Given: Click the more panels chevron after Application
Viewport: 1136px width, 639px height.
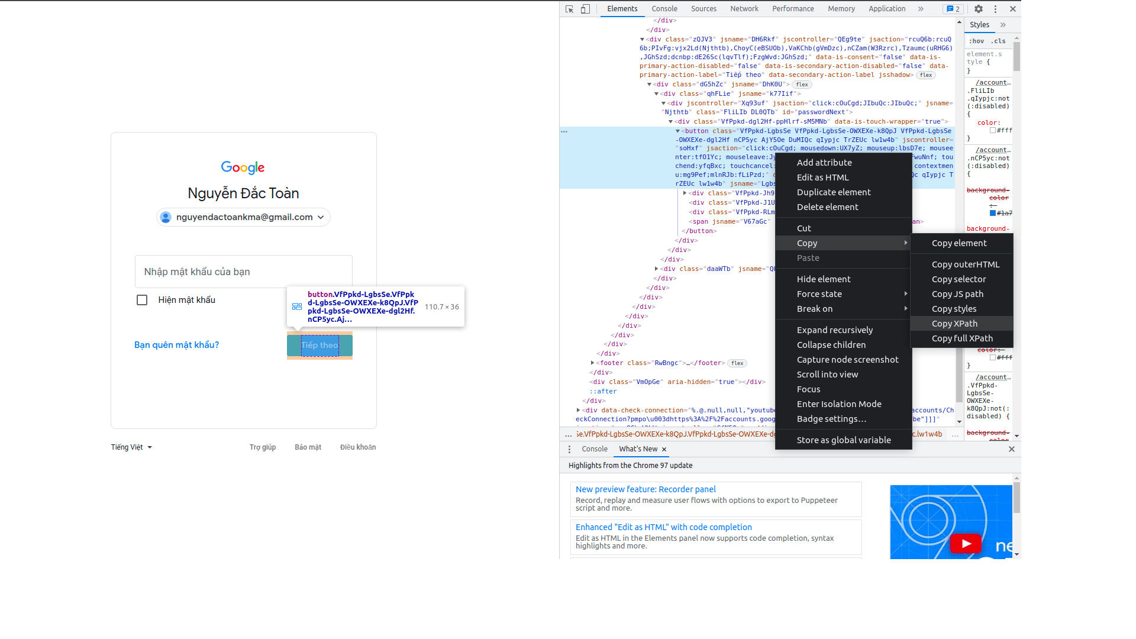Looking at the screenshot, I should tap(920, 9).
